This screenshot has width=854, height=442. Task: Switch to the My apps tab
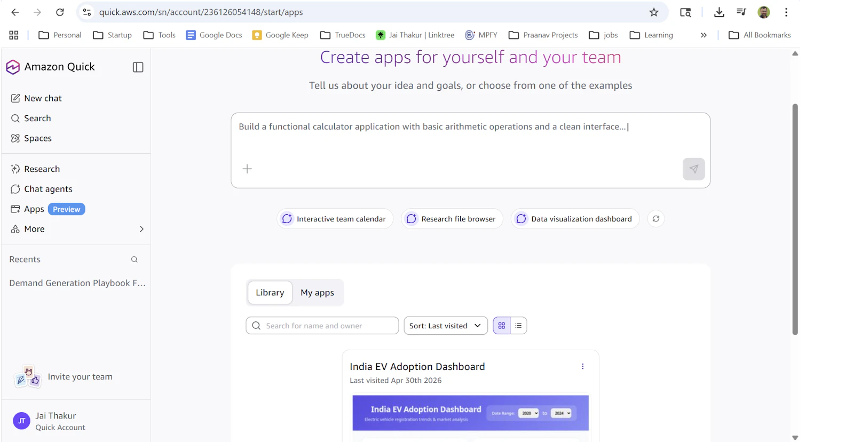click(317, 293)
